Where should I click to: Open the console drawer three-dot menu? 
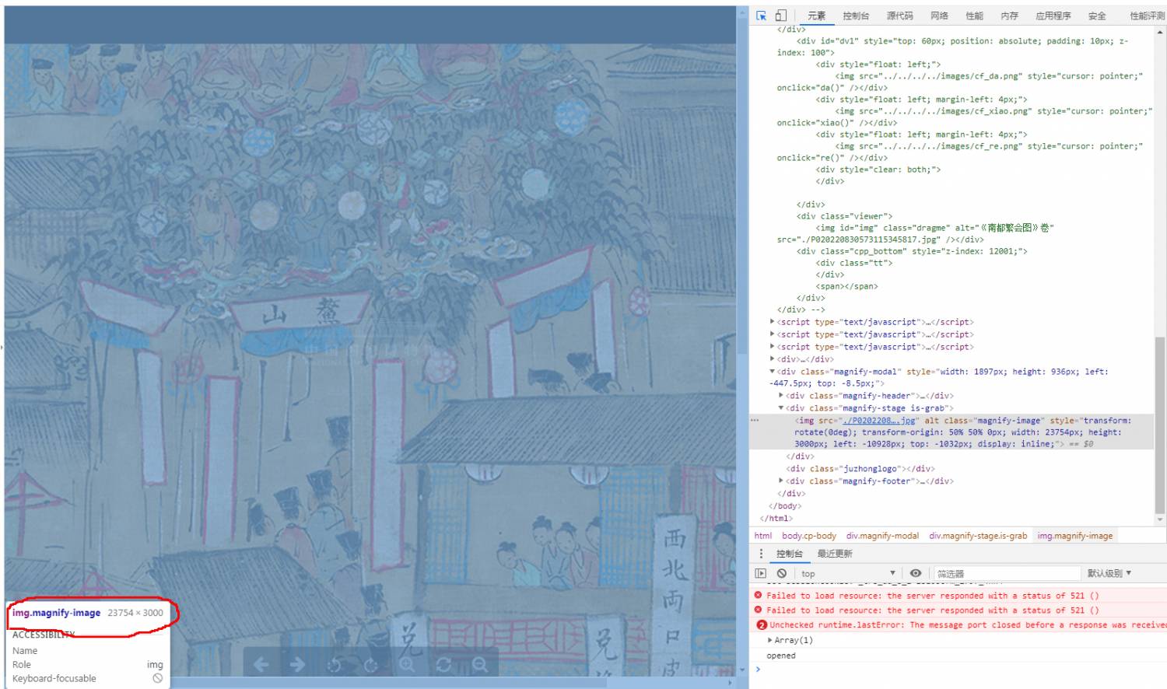point(761,554)
